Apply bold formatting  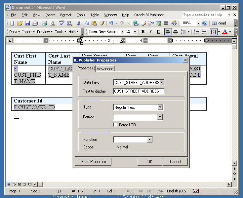point(143,32)
